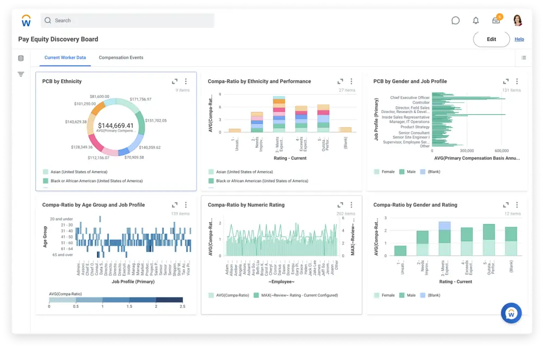Expand the PCB by Ethnicity card to fullscreen
Viewport: 544px width, 349px height.
(x=174, y=80)
